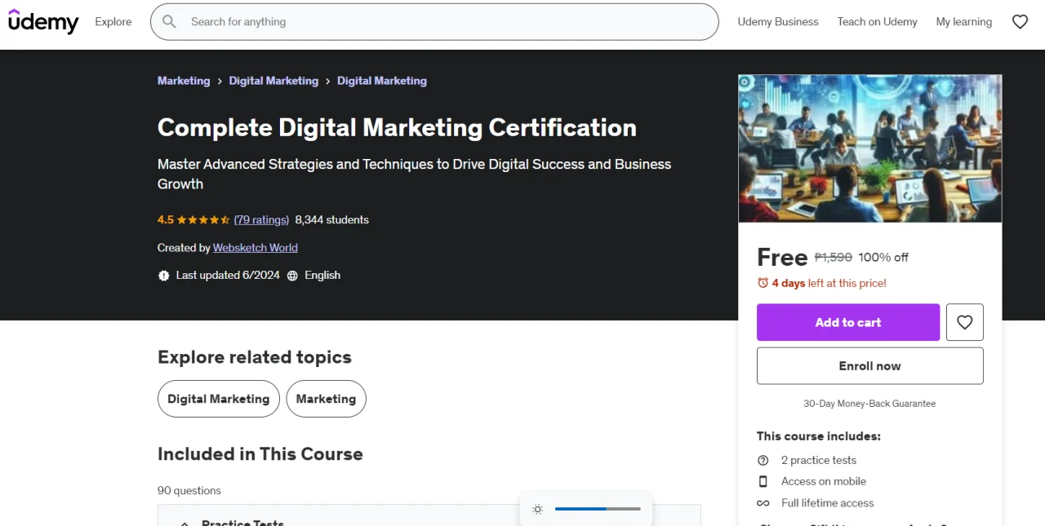
Task: Click '30-Day Money-Back Guarantee' text
Action: [870, 404]
